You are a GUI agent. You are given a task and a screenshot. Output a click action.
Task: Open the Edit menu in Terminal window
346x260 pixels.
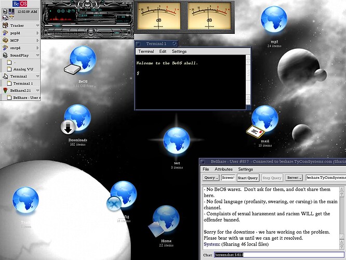pyautogui.click(x=163, y=51)
